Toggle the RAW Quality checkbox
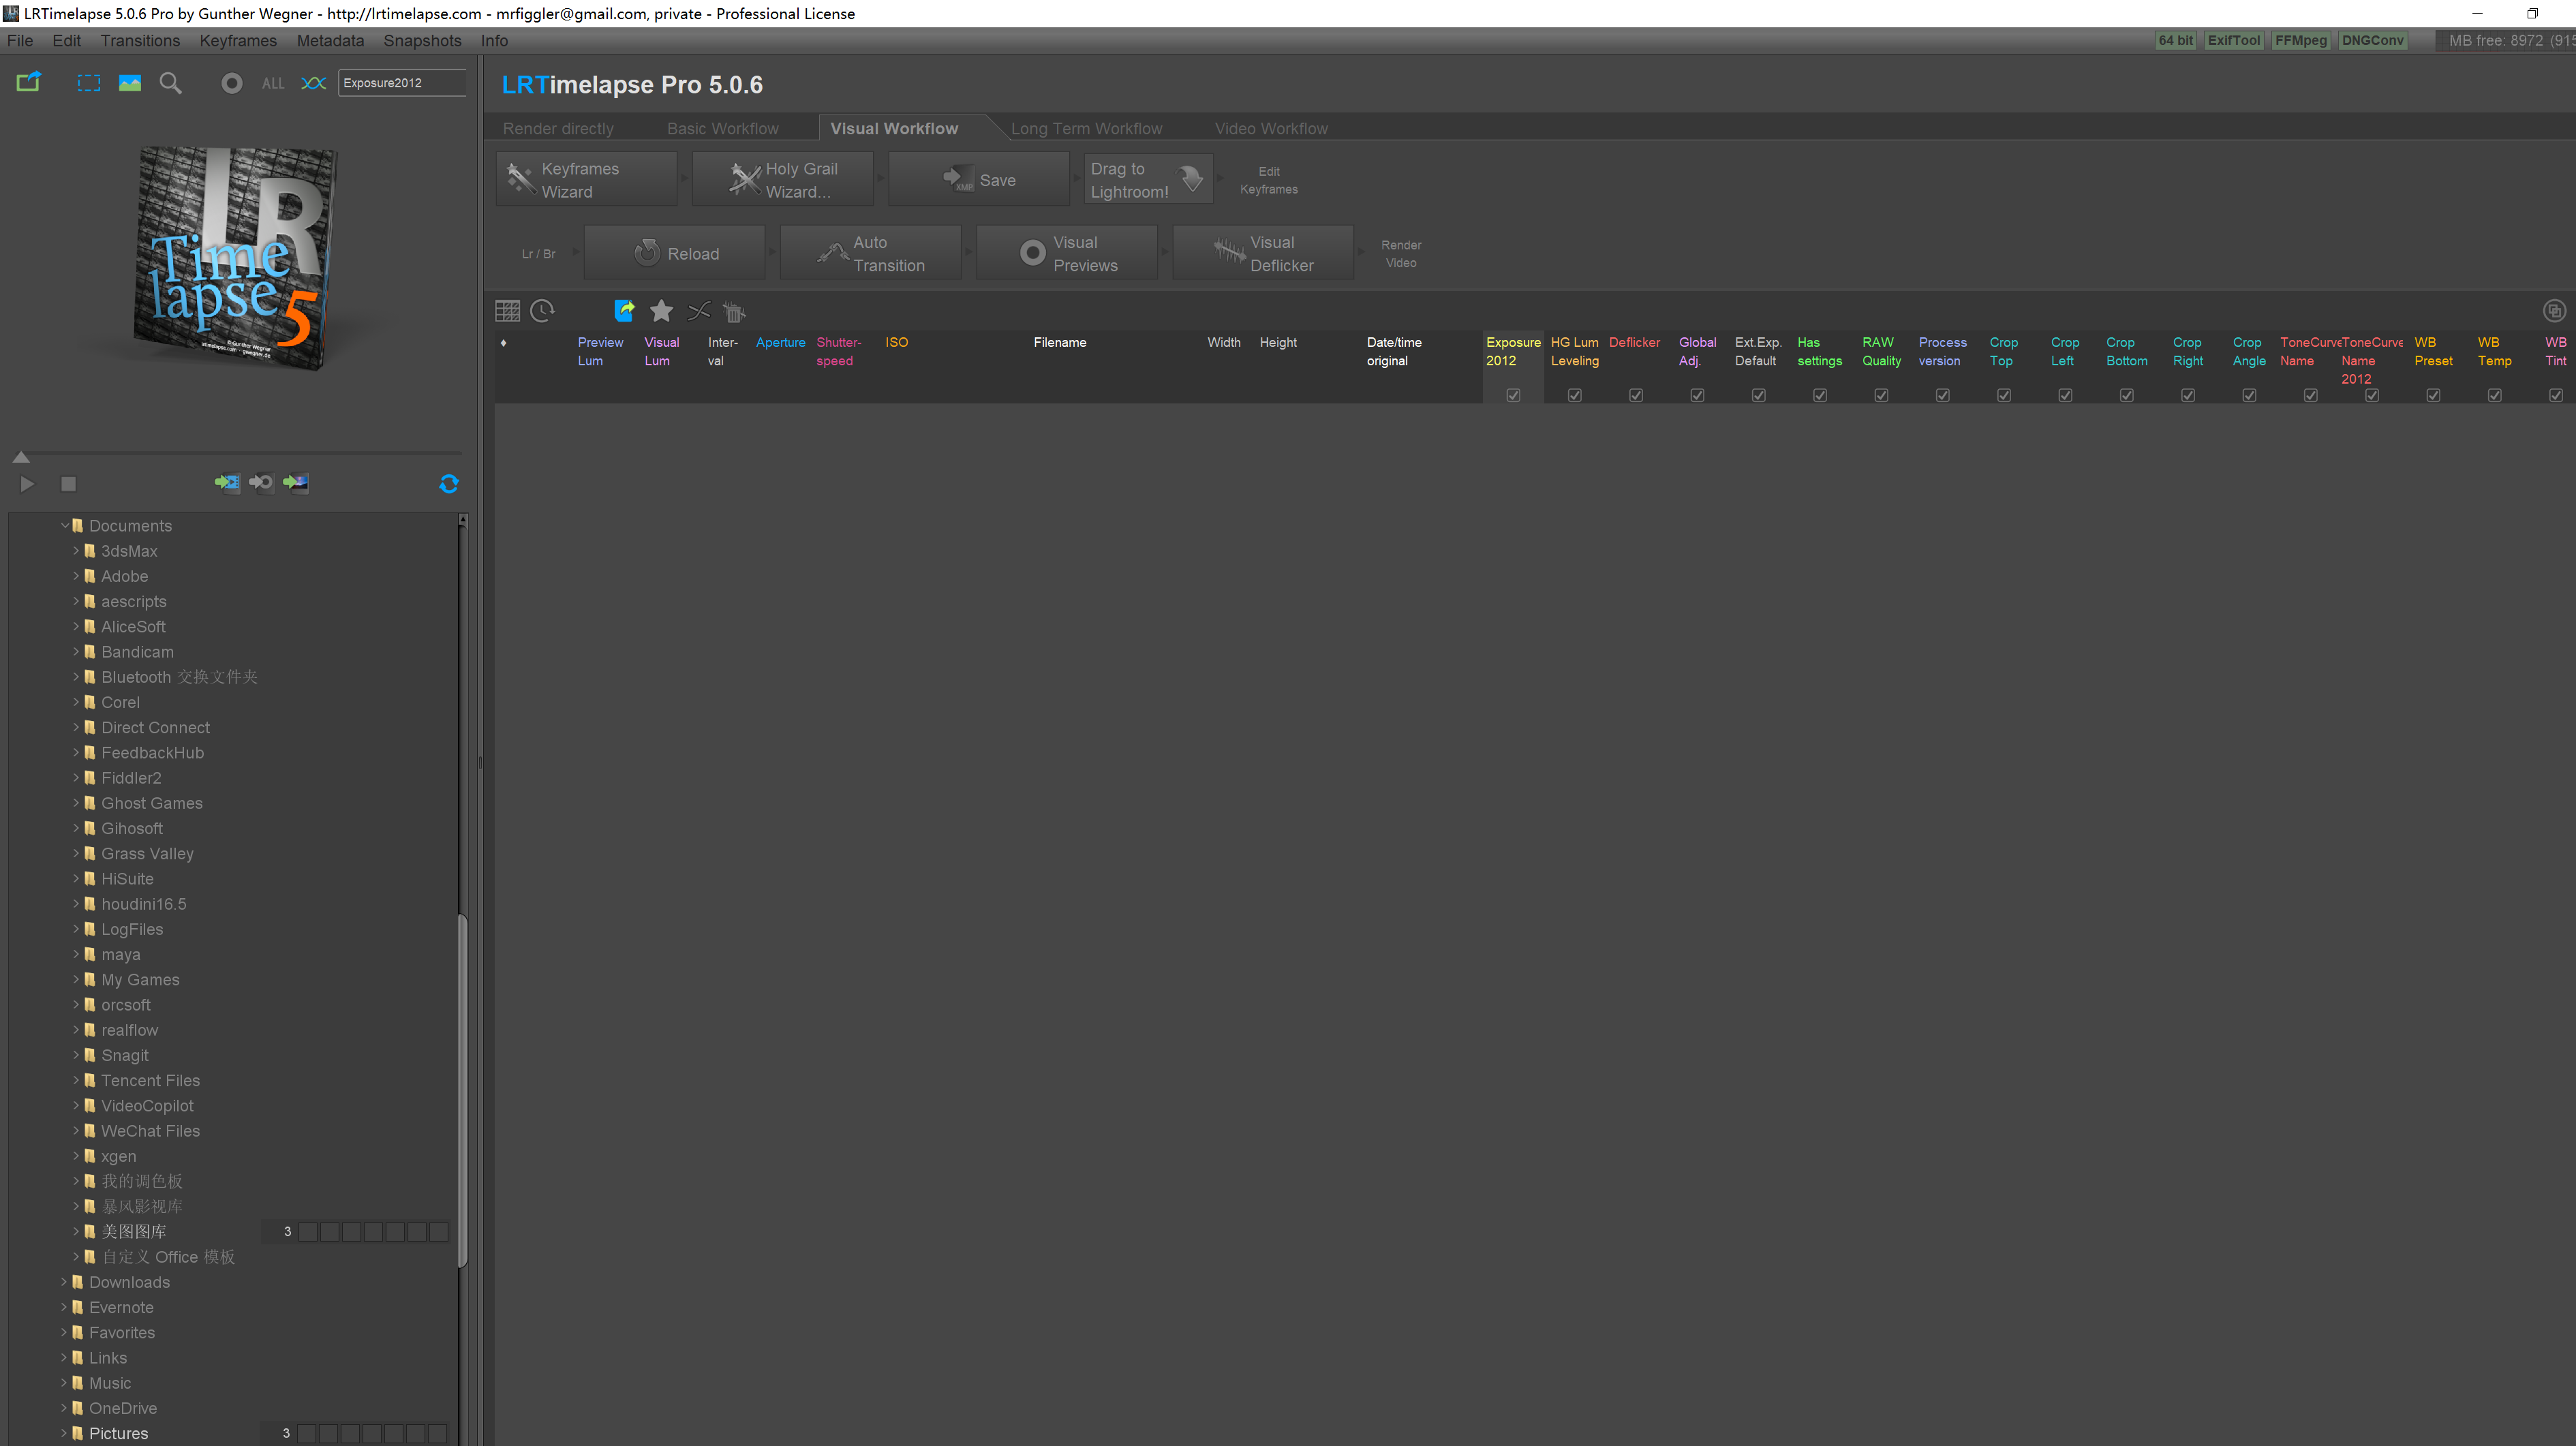Viewport: 2576px width, 1446px height. point(1881,395)
